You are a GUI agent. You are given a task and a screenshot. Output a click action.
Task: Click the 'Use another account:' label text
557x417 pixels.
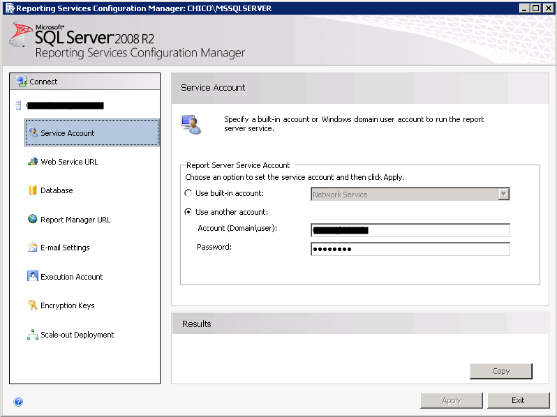pos(232,212)
